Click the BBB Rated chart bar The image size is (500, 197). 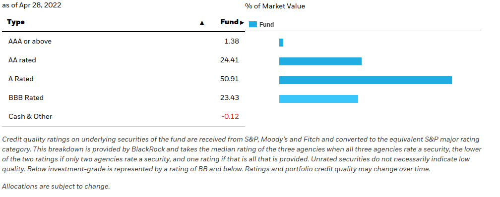pos(318,99)
